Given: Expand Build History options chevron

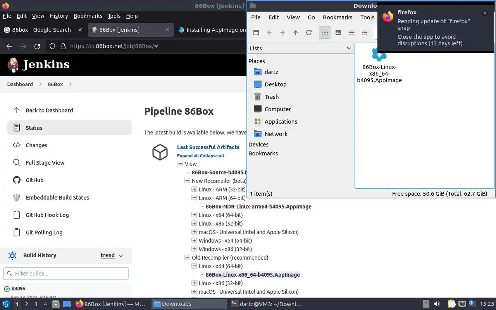Looking at the screenshot, I should click(121, 256).
